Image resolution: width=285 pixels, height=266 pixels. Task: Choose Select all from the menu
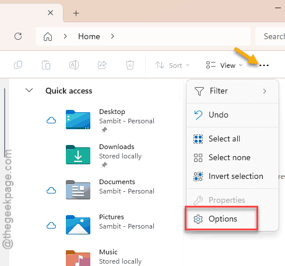point(233,139)
